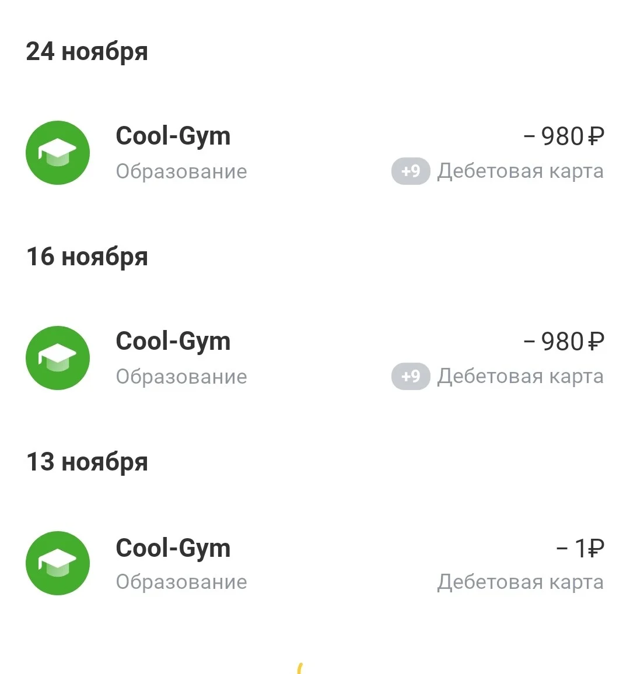Screen dimensions: 630x674
Task: Open the Cool-Gym title under 24 ноября
Action: tap(173, 136)
